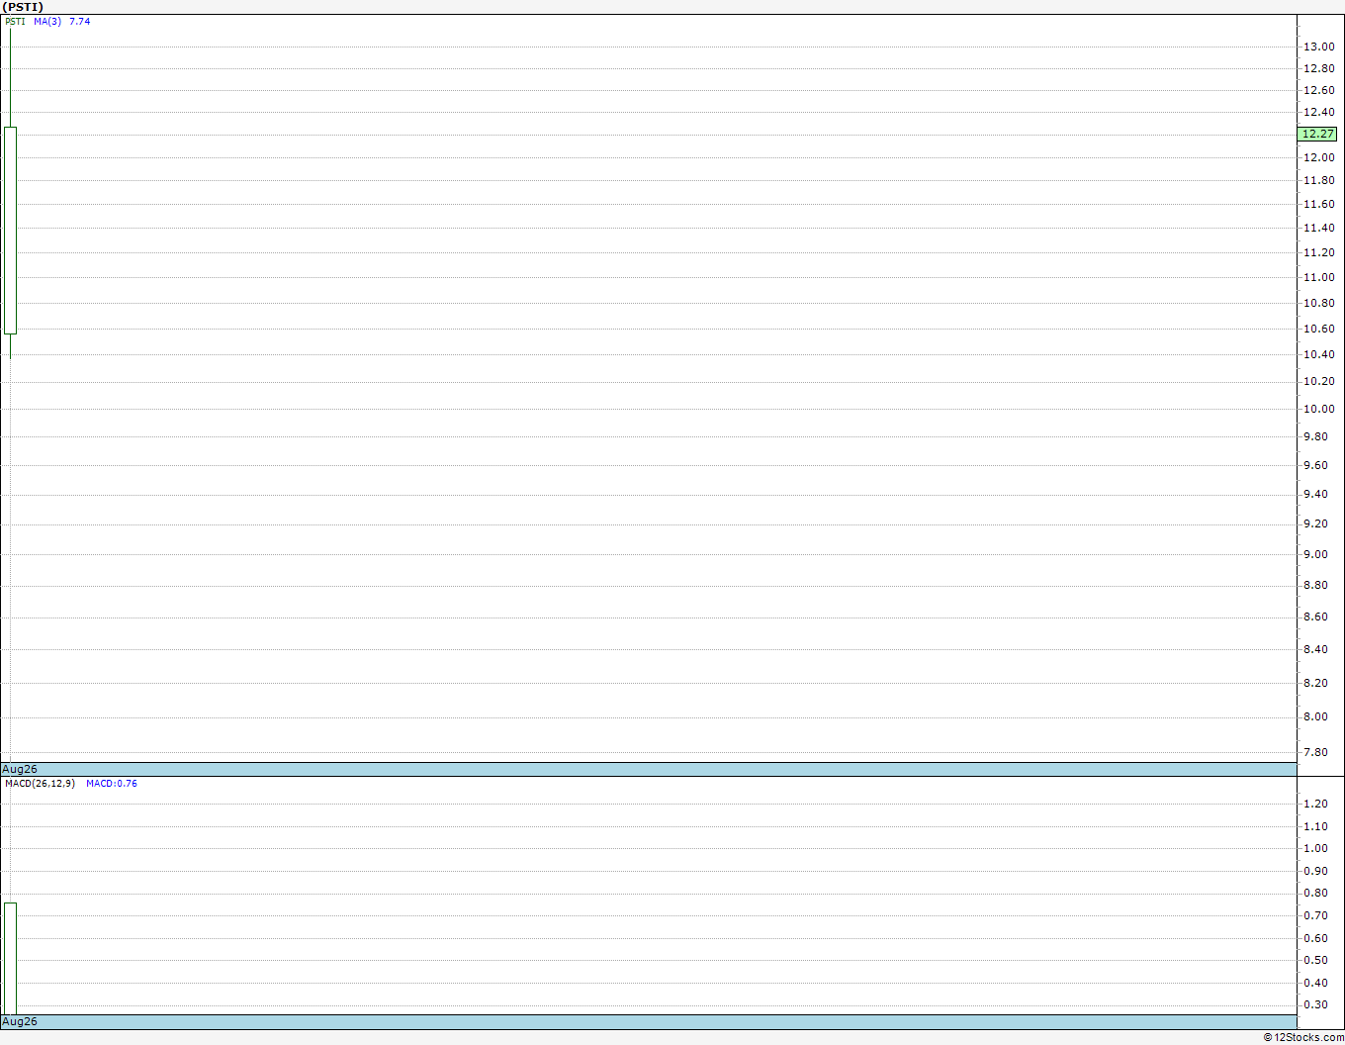Open the 12Stocks.com copyright link
This screenshot has height=1045, width=1345.
pos(1303,1037)
